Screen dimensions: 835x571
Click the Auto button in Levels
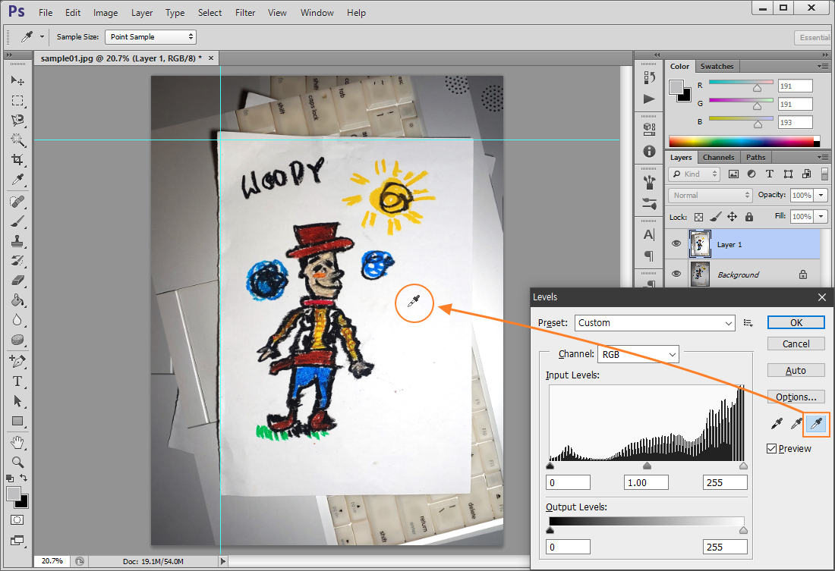click(x=796, y=370)
